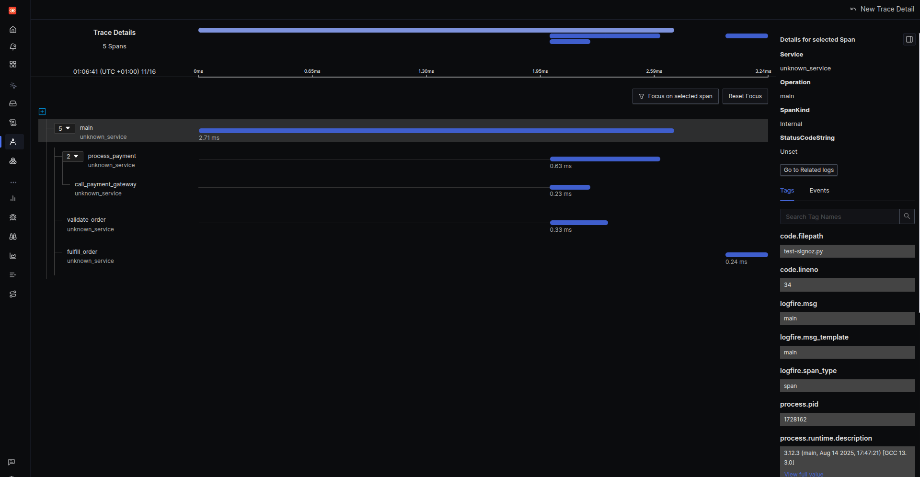Click the SigNoz logo icon
The height and width of the screenshot is (477, 920).
tap(12, 10)
